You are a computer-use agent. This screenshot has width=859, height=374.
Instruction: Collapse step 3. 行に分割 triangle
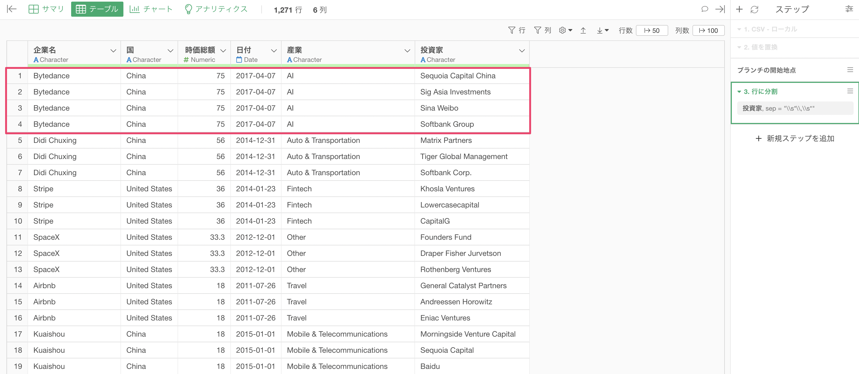[x=739, y=91]
